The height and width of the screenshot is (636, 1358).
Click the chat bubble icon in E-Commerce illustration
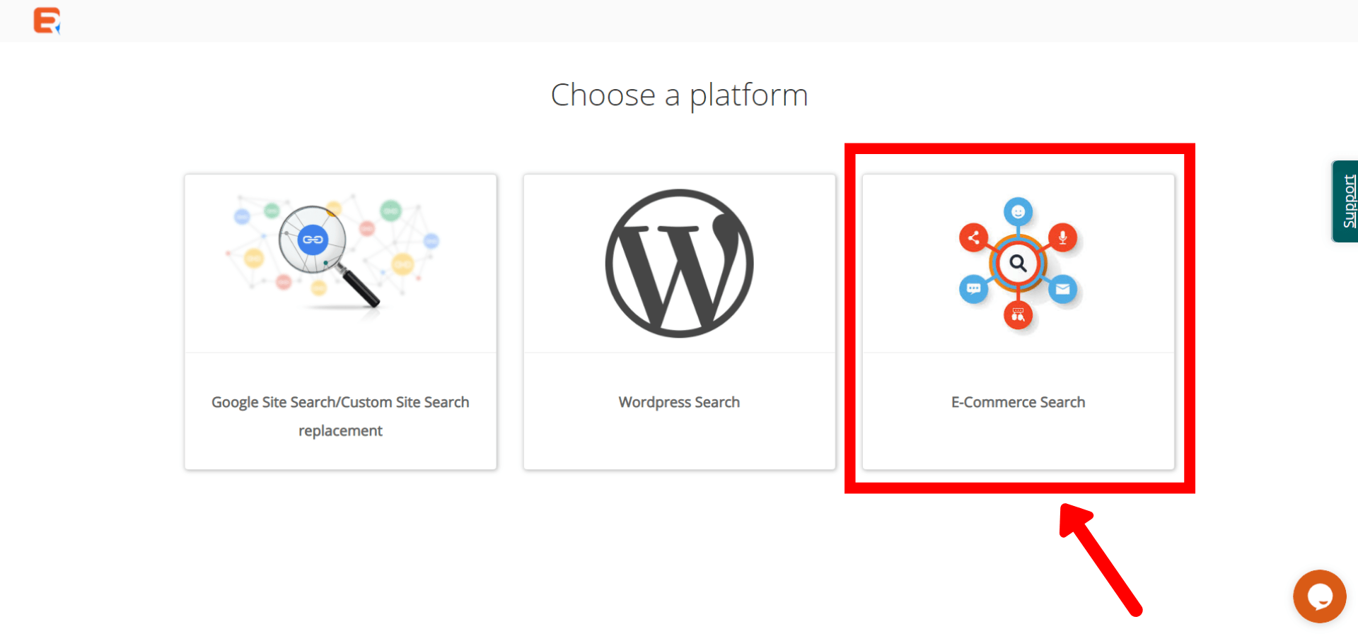click(x=973, y=289)
